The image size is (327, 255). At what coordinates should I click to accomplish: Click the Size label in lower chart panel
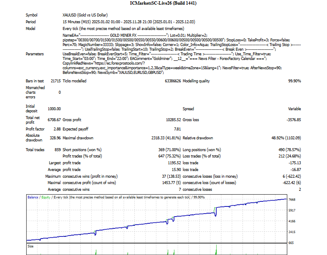tap(30, 246)
